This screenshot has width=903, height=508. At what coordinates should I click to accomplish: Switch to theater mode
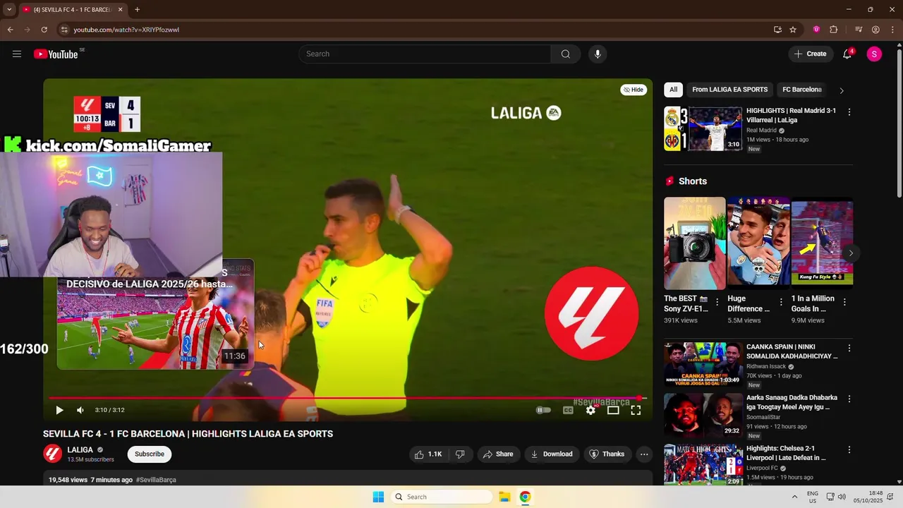[613, 410]
